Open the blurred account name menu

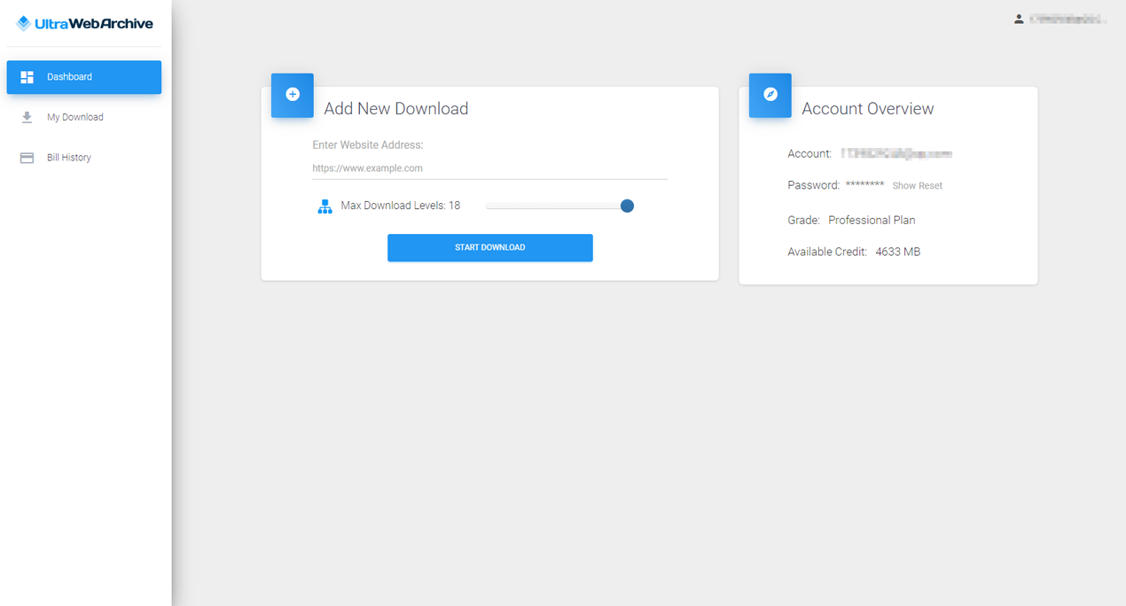(1067, 19)
